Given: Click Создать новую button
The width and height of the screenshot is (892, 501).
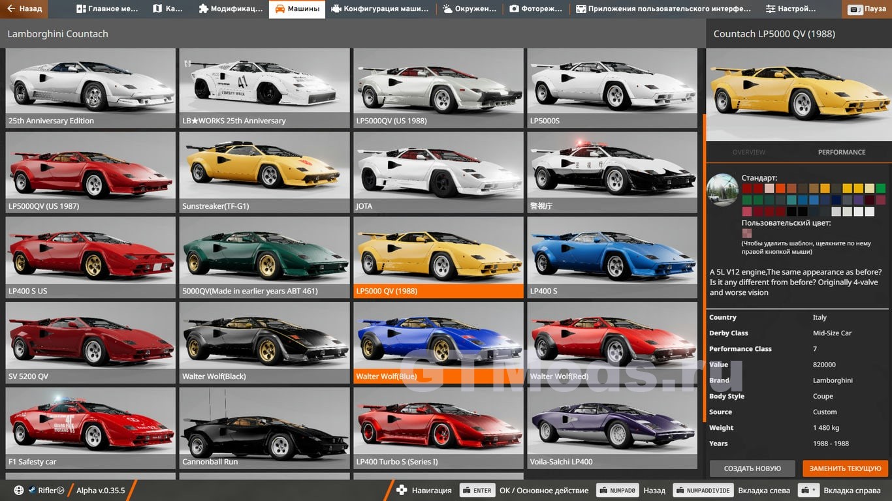Looking at the screenshot, I should click(x=752, y=468).
